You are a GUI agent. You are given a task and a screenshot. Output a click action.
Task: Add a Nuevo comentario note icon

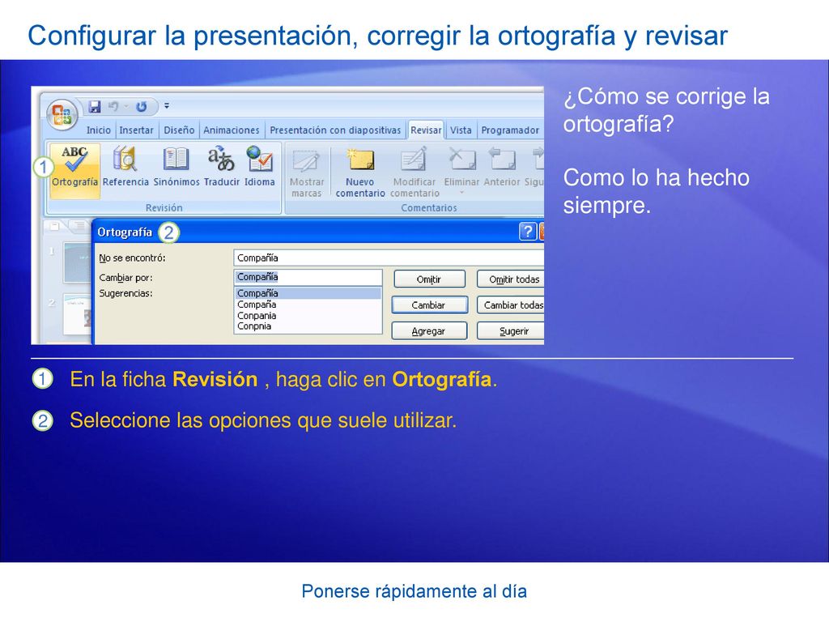coord(360,160)
